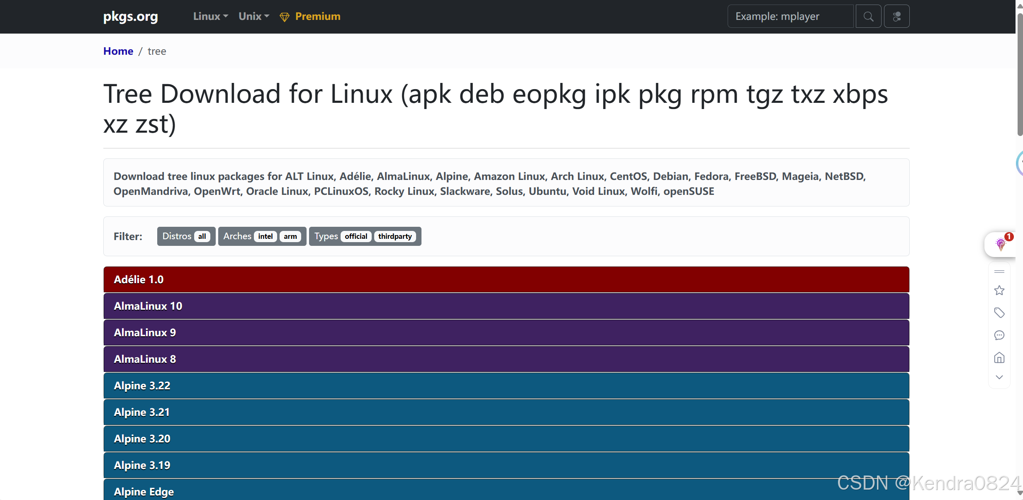Image resolution: width=1023 pixels, height=500 pixels.
Task: Click the Premium diamond icon
Action: click(285, 17)
